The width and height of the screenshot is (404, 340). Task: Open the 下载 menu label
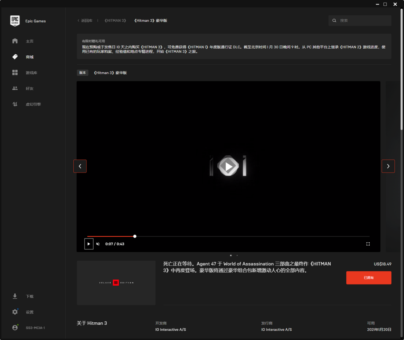pos(30,296)
